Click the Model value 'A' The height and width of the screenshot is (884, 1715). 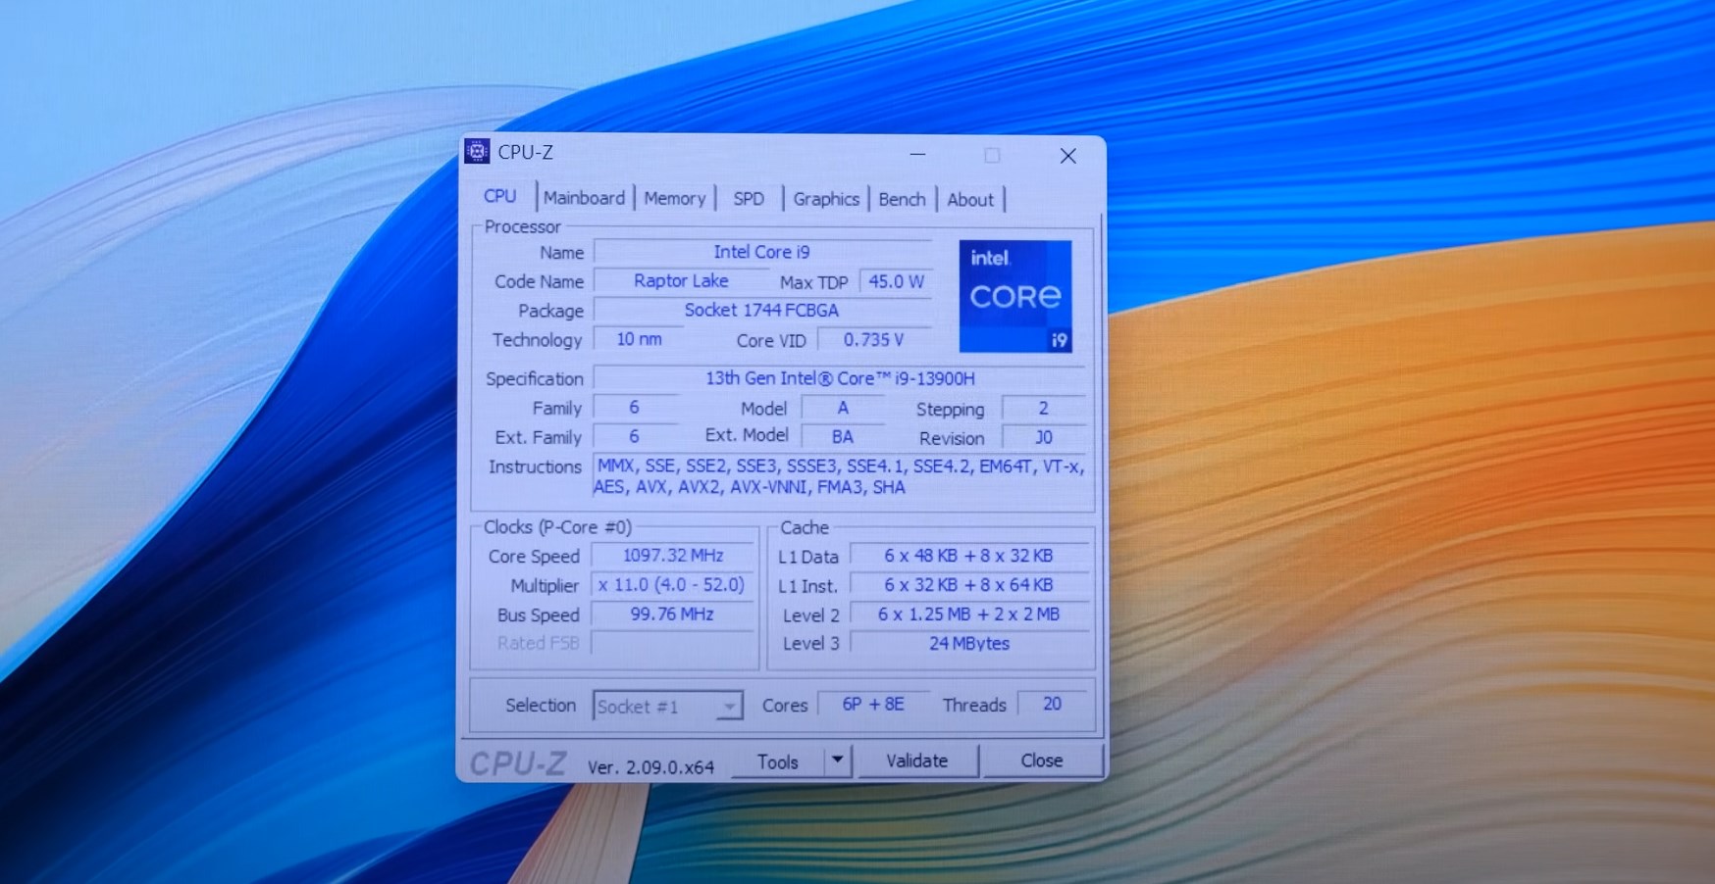[843, 408]
